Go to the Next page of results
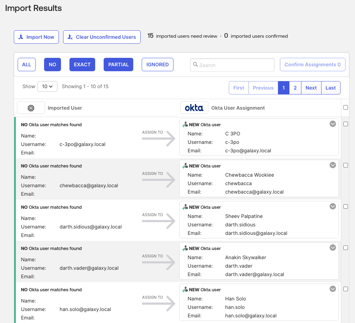Viewport: 355px width, 323px height. tap(311, 87)
